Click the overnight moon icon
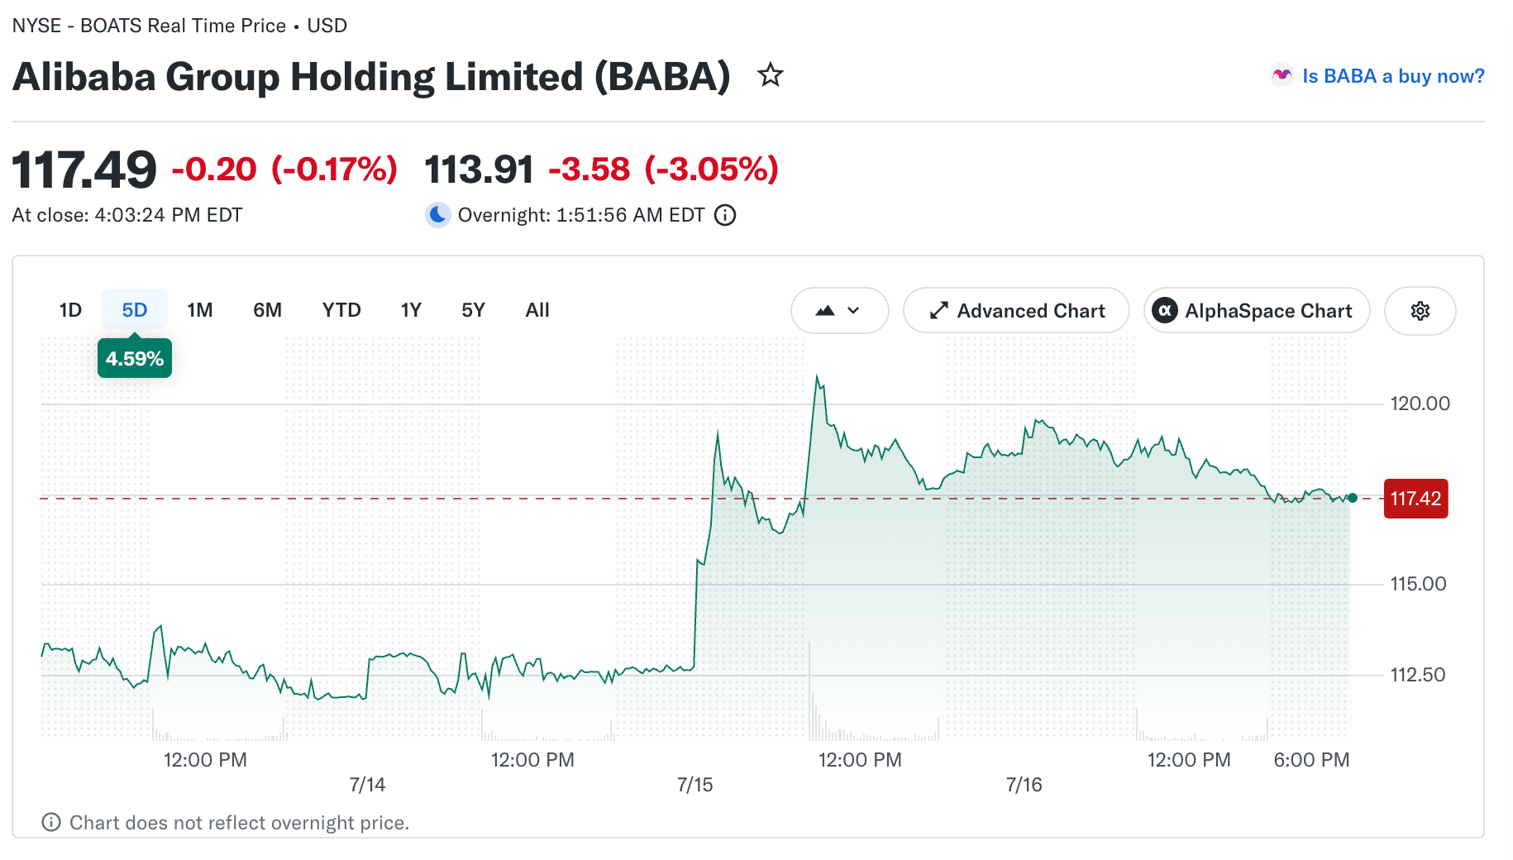 coord(437,215)
